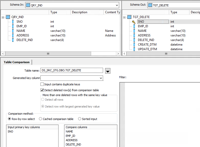This screenshot has width=200, height=147.
Task: Uncheck Detect deleted row(s) from comparison table
Action: [x=42, y=90]
